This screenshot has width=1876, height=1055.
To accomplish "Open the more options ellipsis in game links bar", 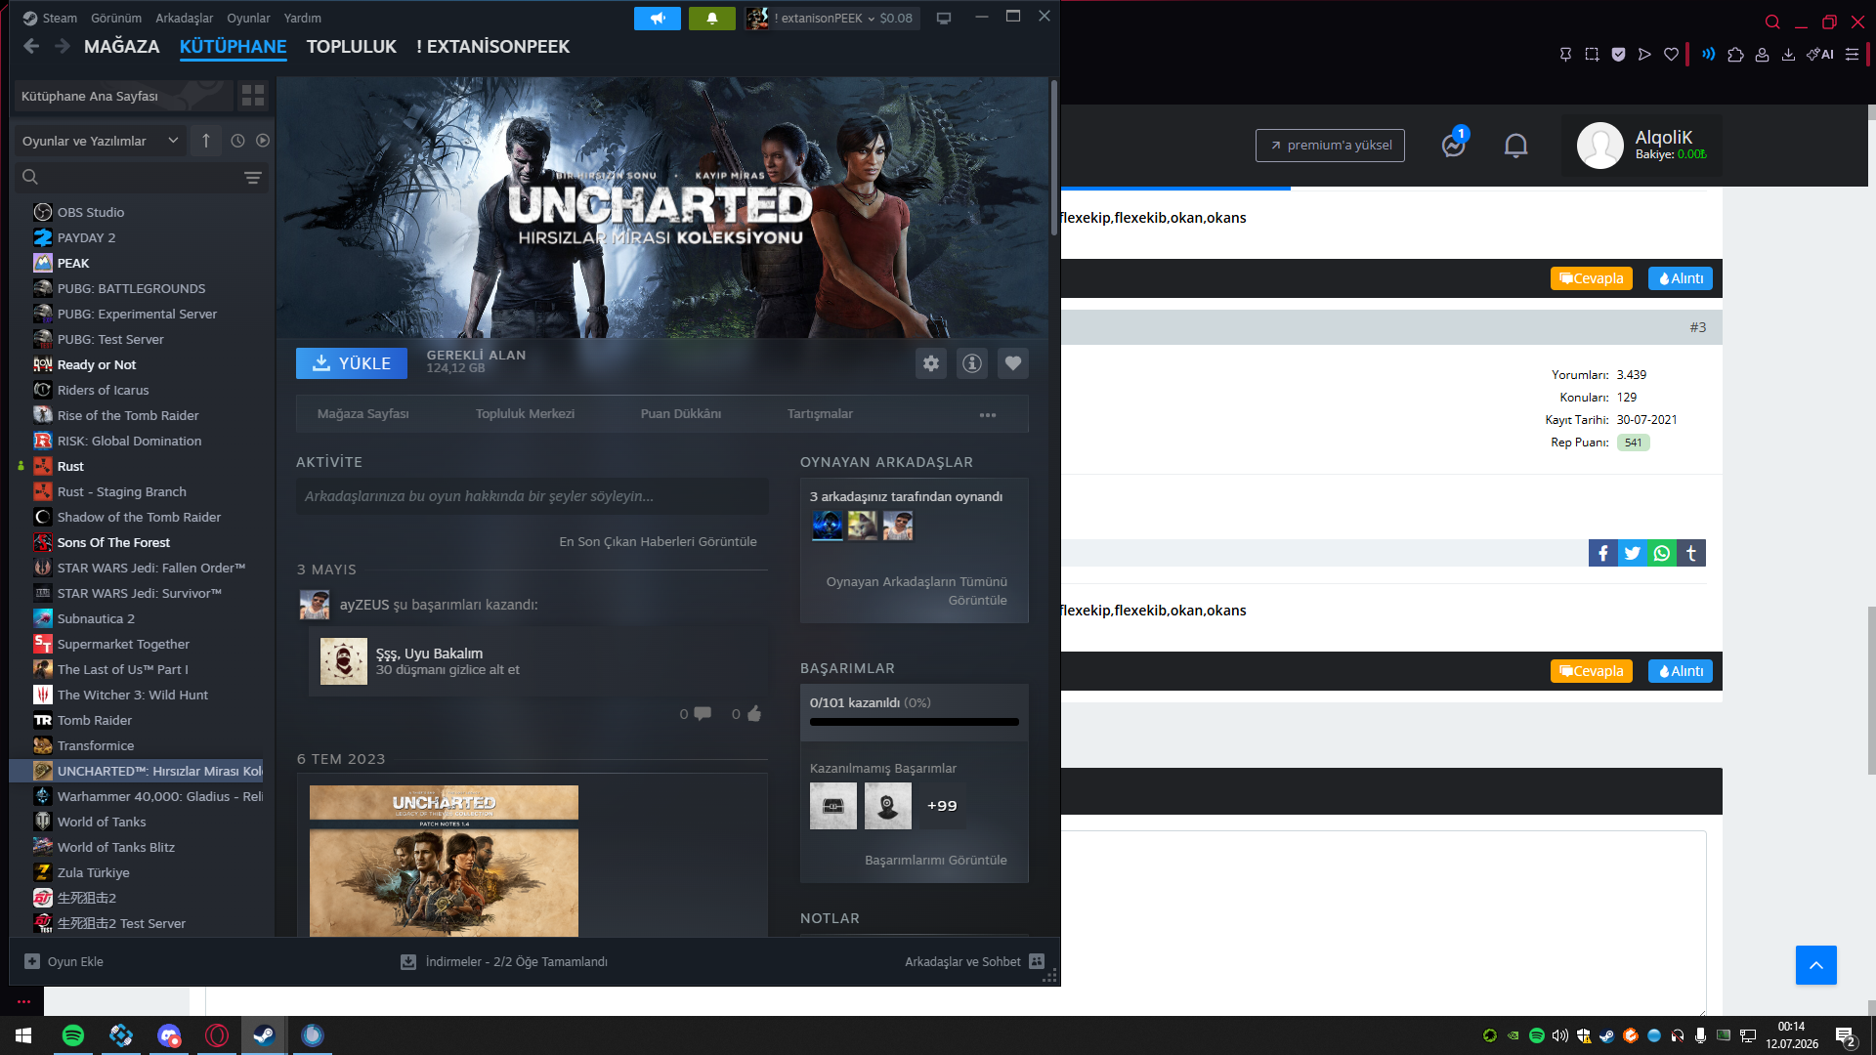I will click(x=988, y=415).
